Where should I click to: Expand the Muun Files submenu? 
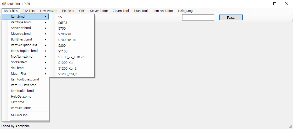point(25,74)
